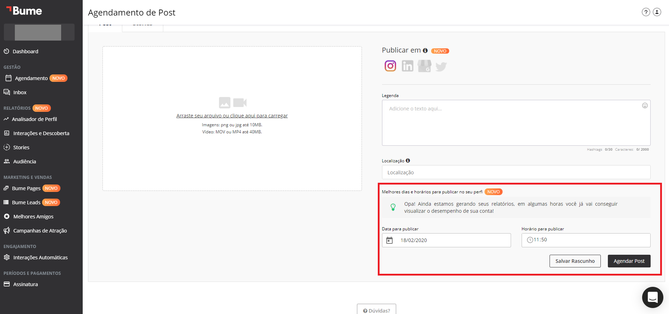Click Salvar Rascunho to save draft

coord(575,261)
